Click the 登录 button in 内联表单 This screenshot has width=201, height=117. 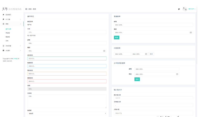pos(151,54)
